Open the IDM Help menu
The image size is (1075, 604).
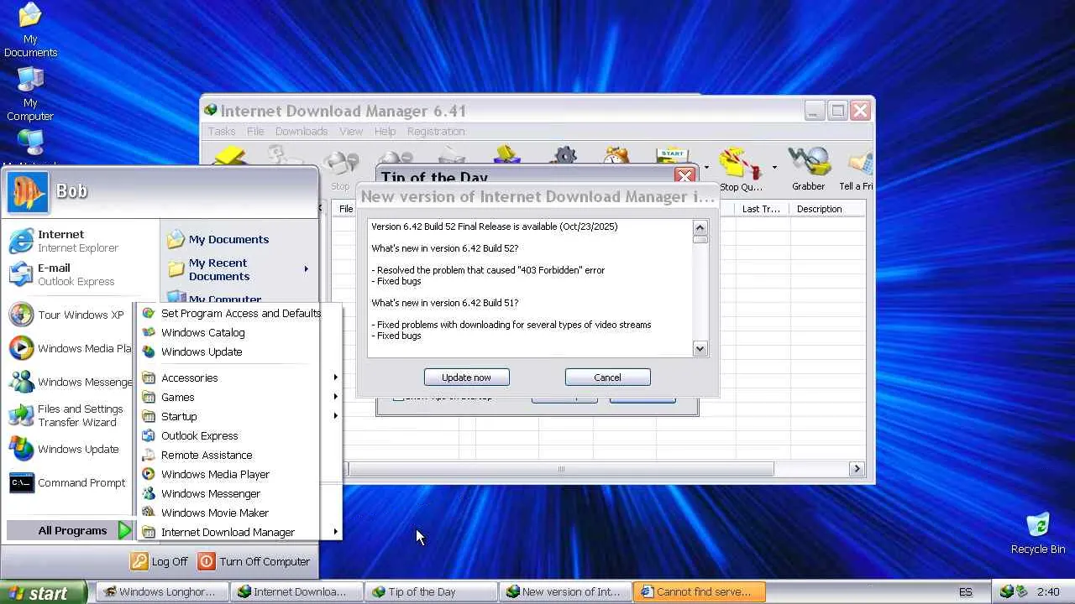pos(385,131)
